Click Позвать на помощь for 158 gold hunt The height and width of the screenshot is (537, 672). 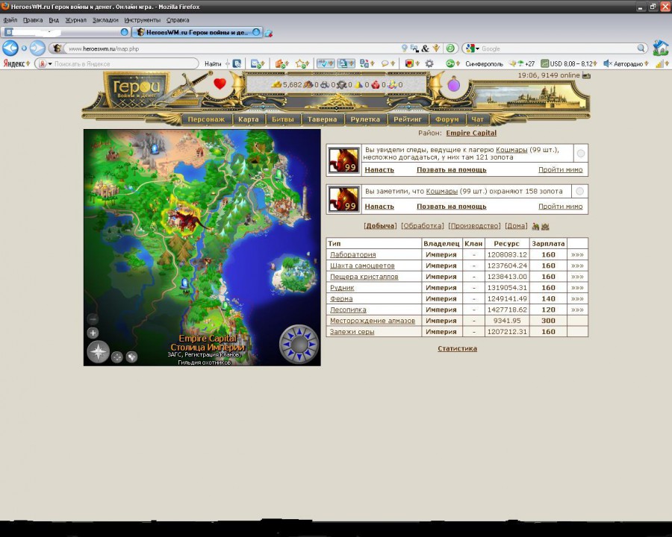tap(451, 207)
